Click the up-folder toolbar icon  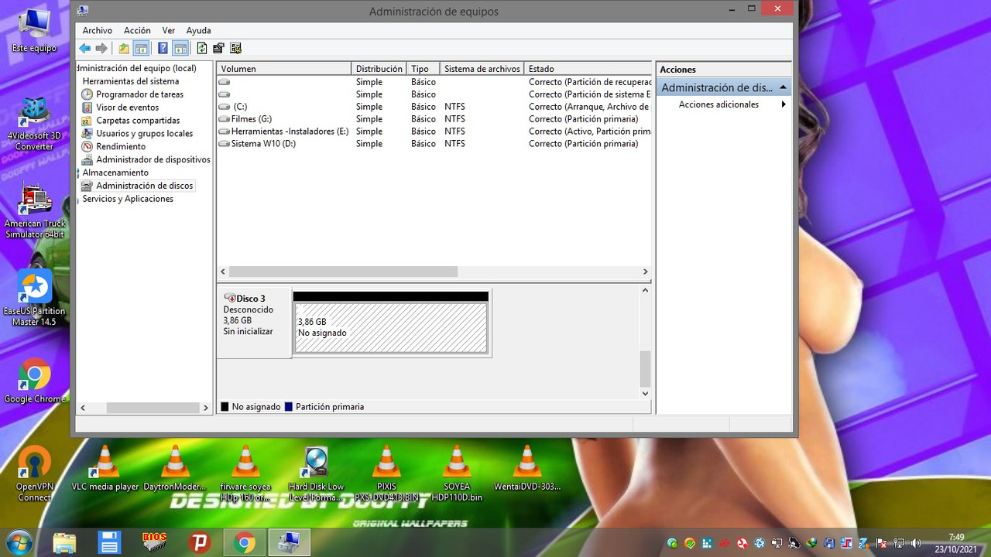123,47
